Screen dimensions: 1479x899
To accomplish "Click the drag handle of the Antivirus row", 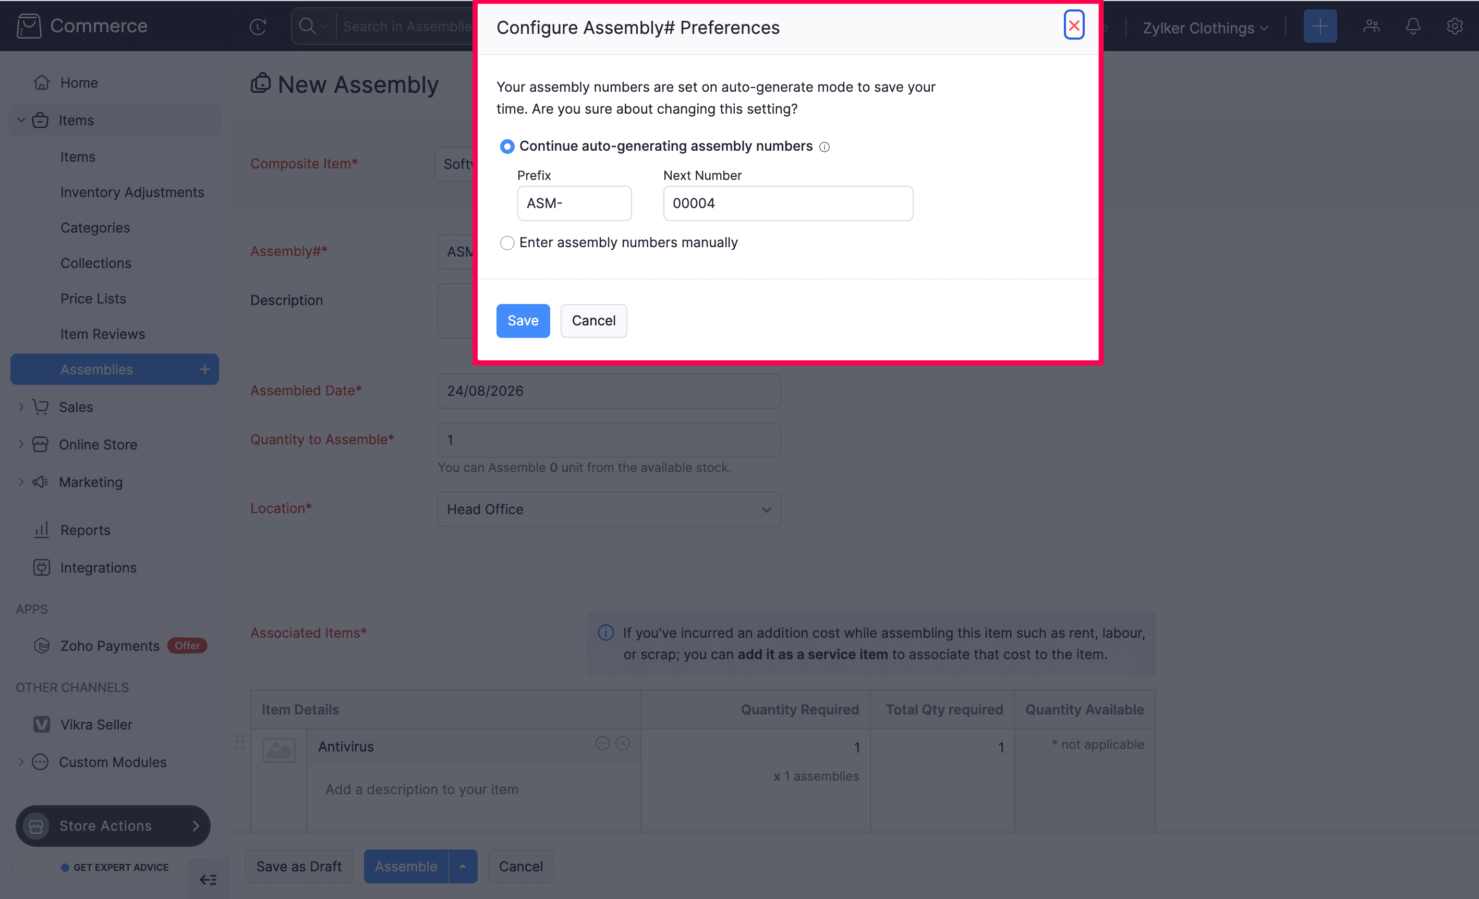I will click(x=239, y=742).
